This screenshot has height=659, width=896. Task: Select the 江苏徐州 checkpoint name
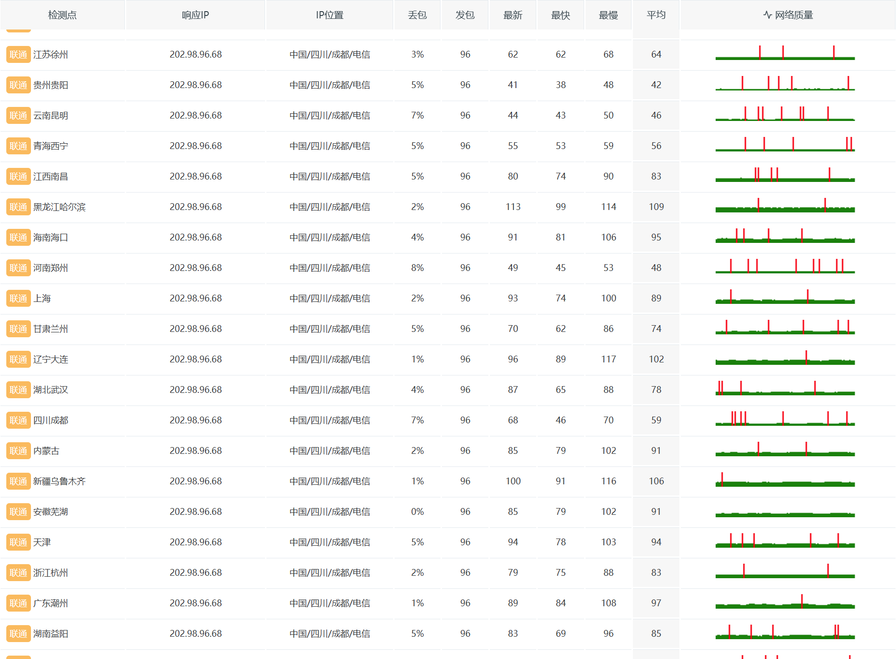click(x=51, y=55)
